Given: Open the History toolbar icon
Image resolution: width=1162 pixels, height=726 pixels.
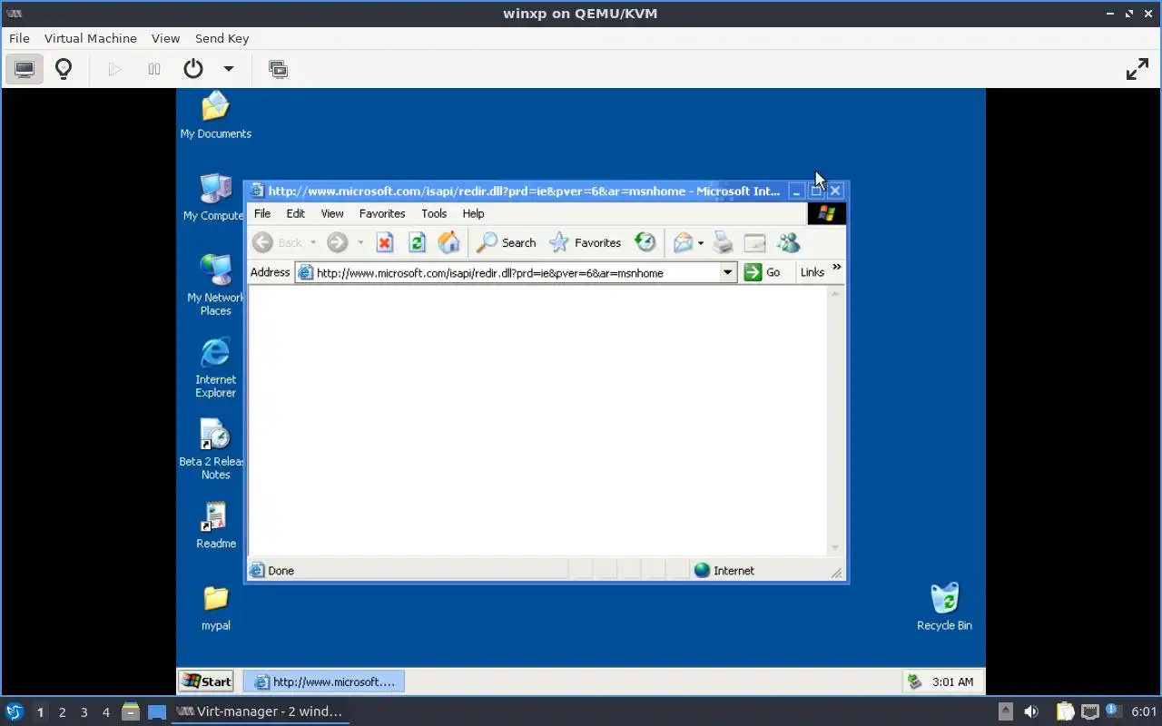Looking at the screenshot, I should (x=645, y=242).
